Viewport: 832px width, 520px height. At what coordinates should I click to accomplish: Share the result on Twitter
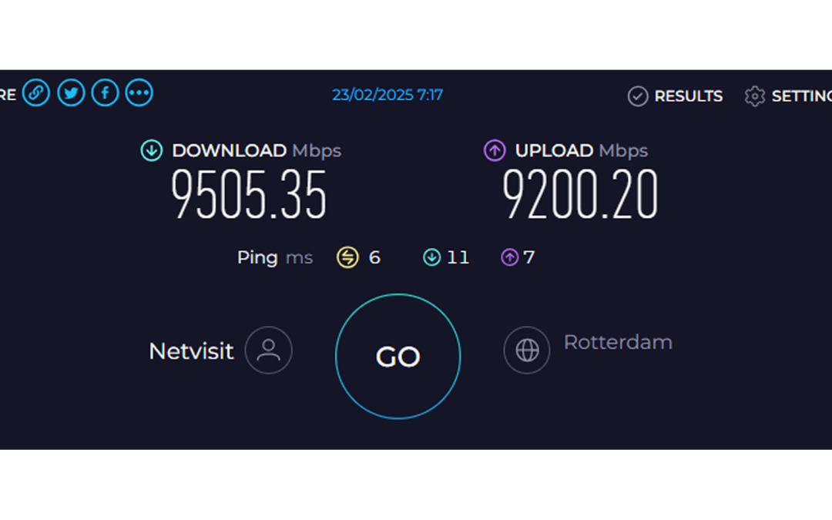click(71, 93)
